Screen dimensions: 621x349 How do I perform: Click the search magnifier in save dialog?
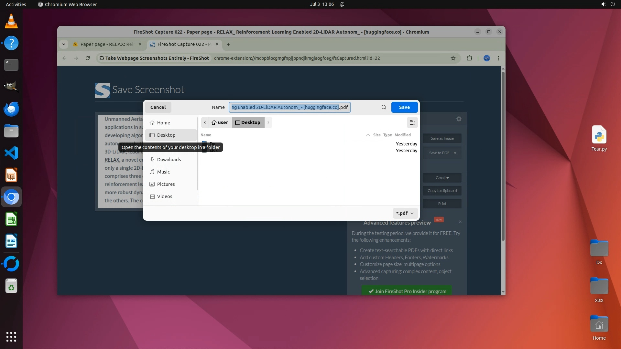pos(384,107)
